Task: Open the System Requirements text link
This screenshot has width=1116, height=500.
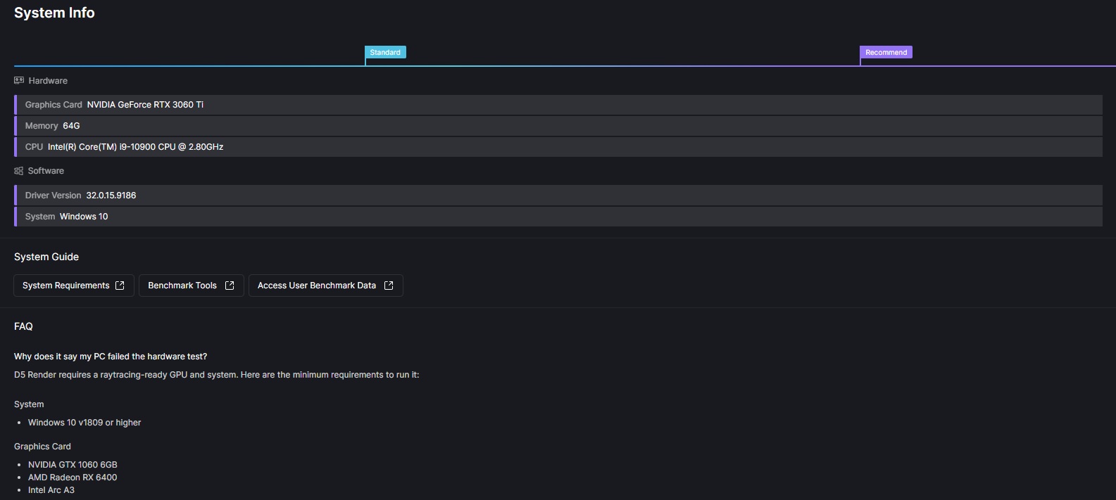Action: point(65,286)
